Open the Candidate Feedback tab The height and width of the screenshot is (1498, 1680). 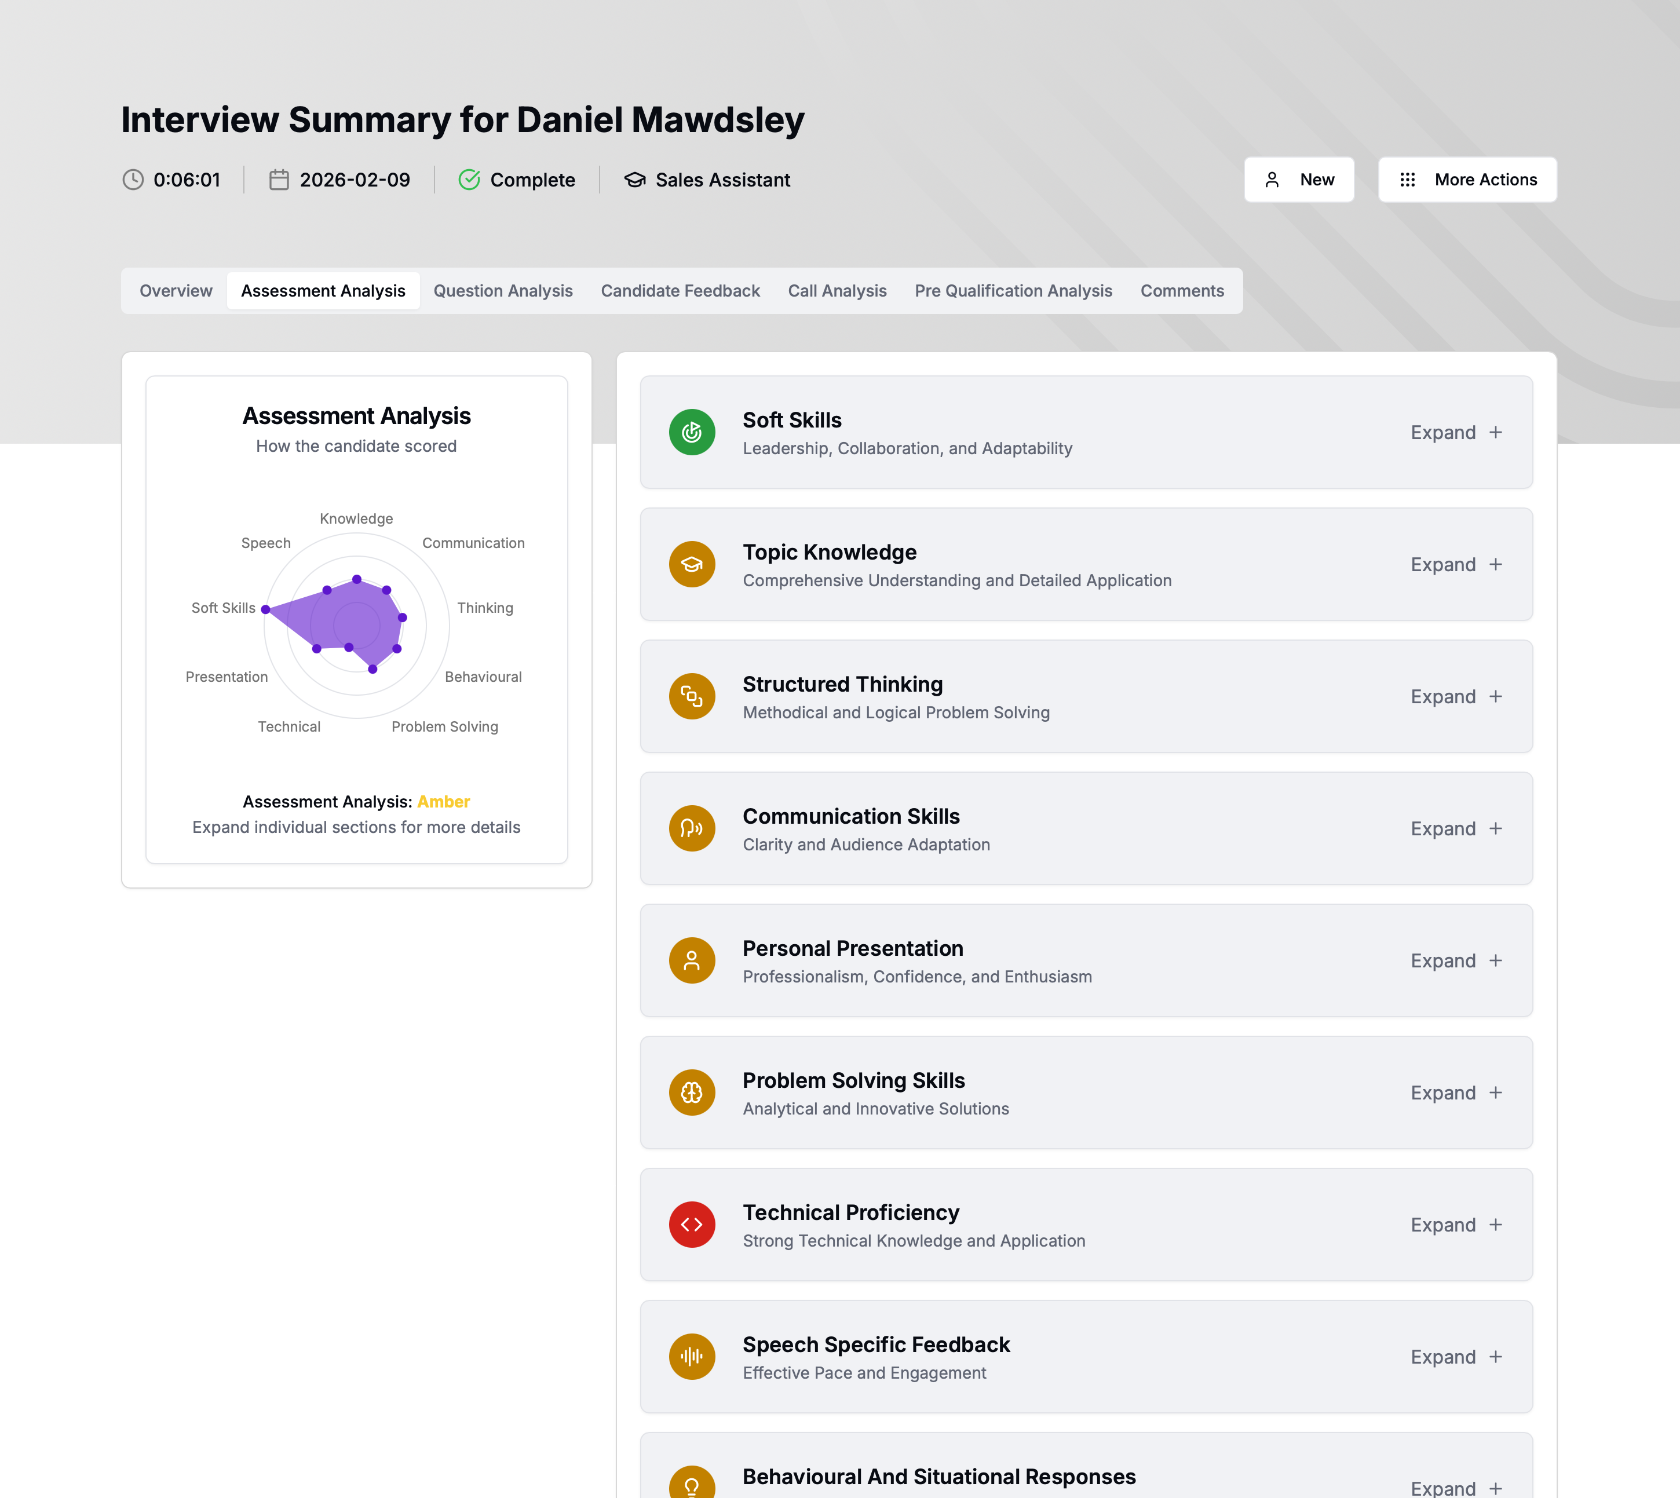click(680, 291)
